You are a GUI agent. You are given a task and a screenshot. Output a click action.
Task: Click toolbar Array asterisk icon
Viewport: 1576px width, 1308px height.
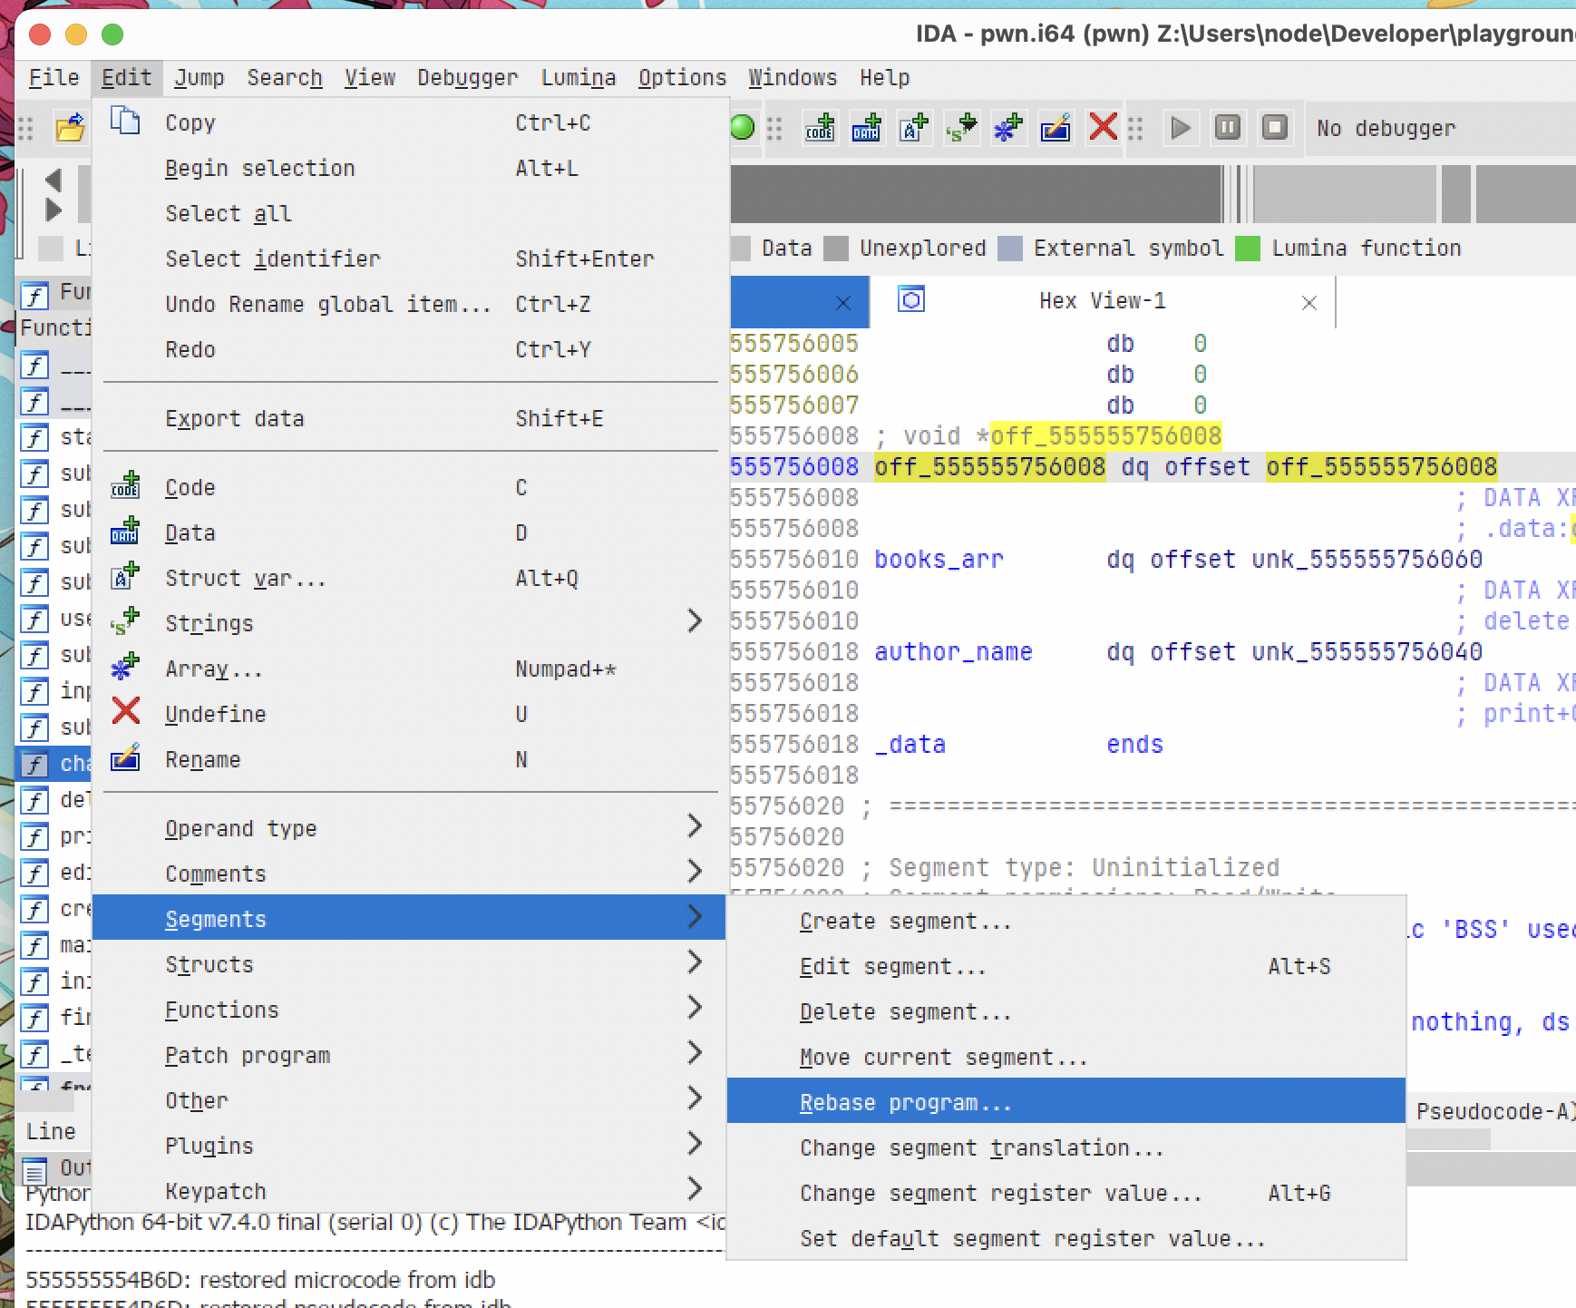click(x=1008, y=128)
